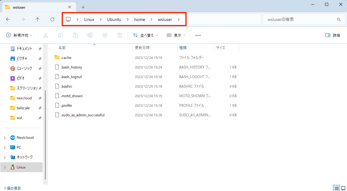Select the Linux penguin item in the sidebar
This screenshot has width=347, height=191.
coord(22,167)
